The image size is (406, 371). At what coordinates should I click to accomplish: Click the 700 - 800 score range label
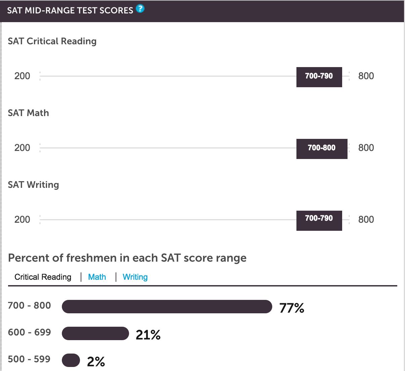coord(30,306)
